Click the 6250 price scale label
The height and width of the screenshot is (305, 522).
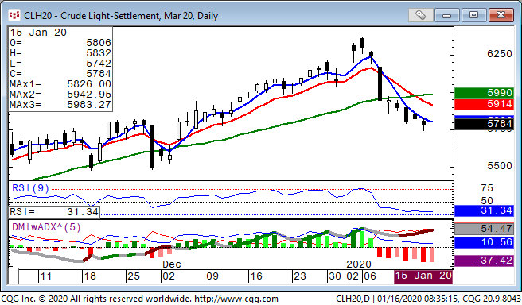pyautogui.click(x=500, y=54)
